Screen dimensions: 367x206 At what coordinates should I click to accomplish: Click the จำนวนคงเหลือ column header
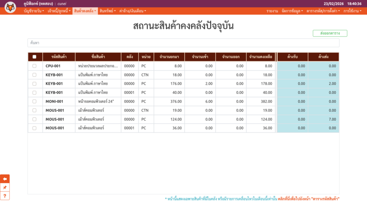(261, 57)
